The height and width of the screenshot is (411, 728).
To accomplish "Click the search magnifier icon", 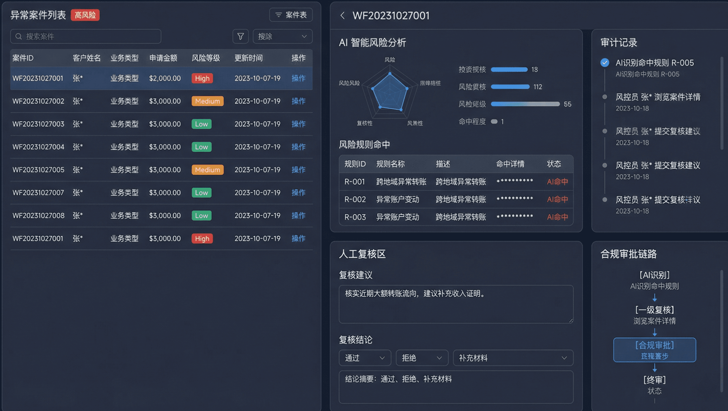I will click(19, 36).
